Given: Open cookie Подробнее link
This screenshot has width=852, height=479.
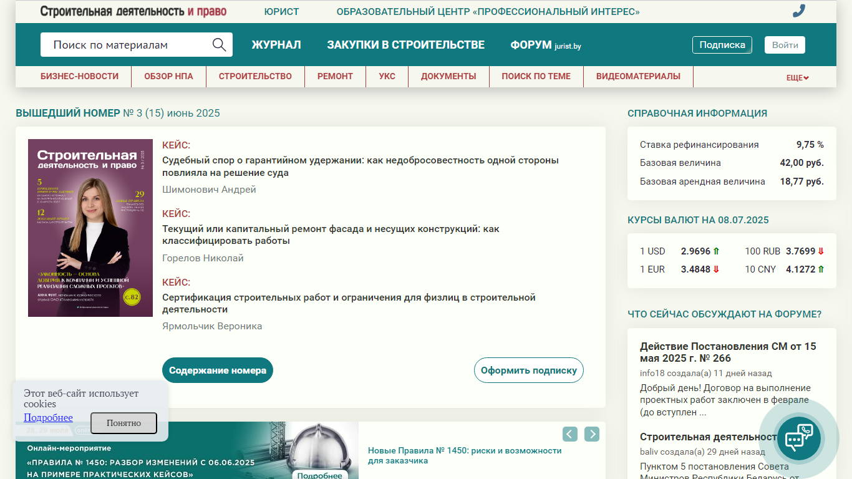Looking at the screenshot, I should [48, 418].
